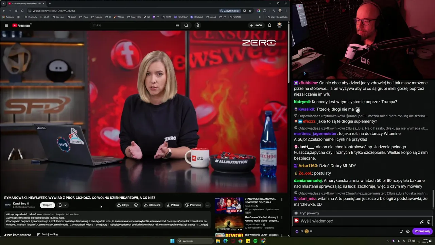Click the browser address bar URL
The image size is (435, 245).
pyautogui.click(x=54, y=11)
